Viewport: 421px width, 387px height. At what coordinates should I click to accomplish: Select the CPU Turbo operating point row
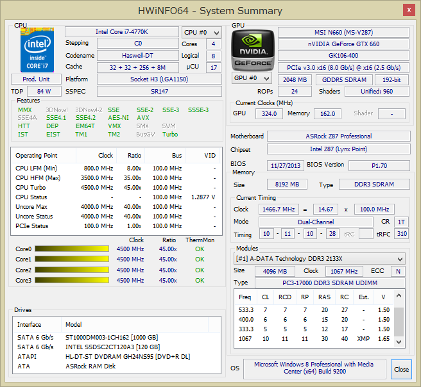(117, 188)
